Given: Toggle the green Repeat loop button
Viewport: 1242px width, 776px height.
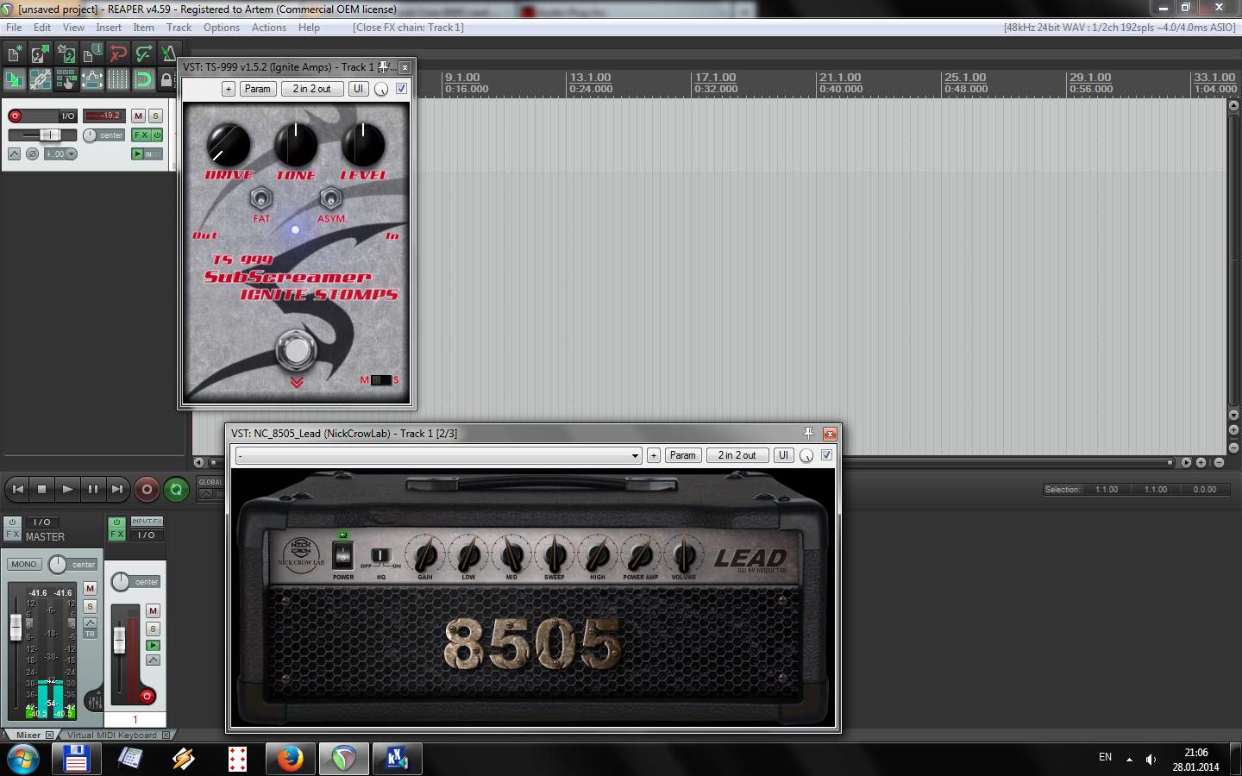Looking at the screenshot, I should pyautogui.click(x=176, y=489).
